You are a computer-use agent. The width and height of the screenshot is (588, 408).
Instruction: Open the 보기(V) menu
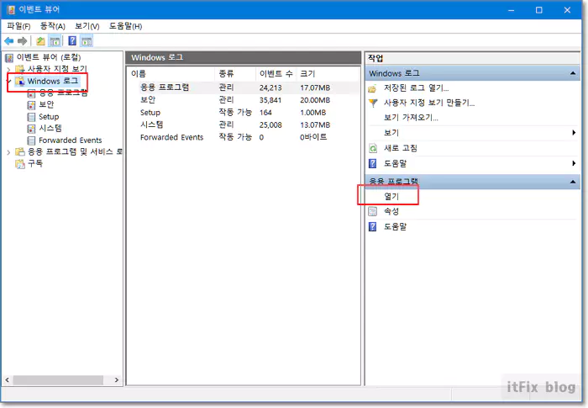click(87, 26)
